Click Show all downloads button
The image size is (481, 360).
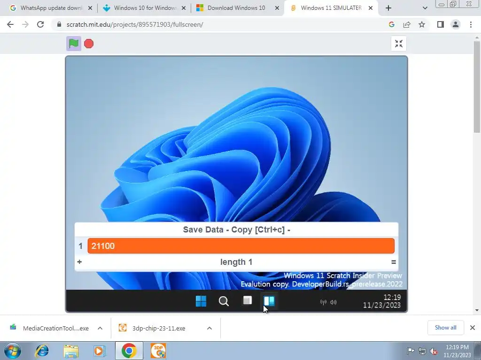(x=445, y=328)
